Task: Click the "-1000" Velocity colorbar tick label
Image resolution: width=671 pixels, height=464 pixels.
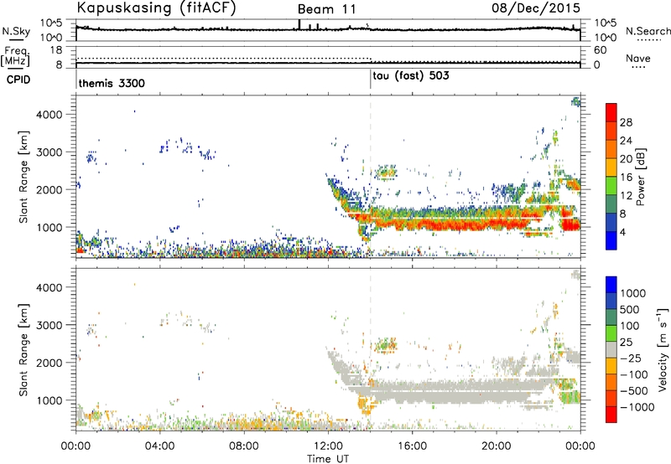Action: [637, 407]
